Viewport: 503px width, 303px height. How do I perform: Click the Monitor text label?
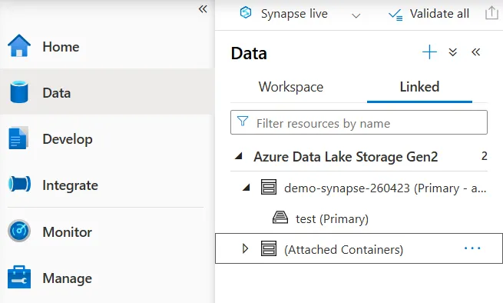click(68, 232)
